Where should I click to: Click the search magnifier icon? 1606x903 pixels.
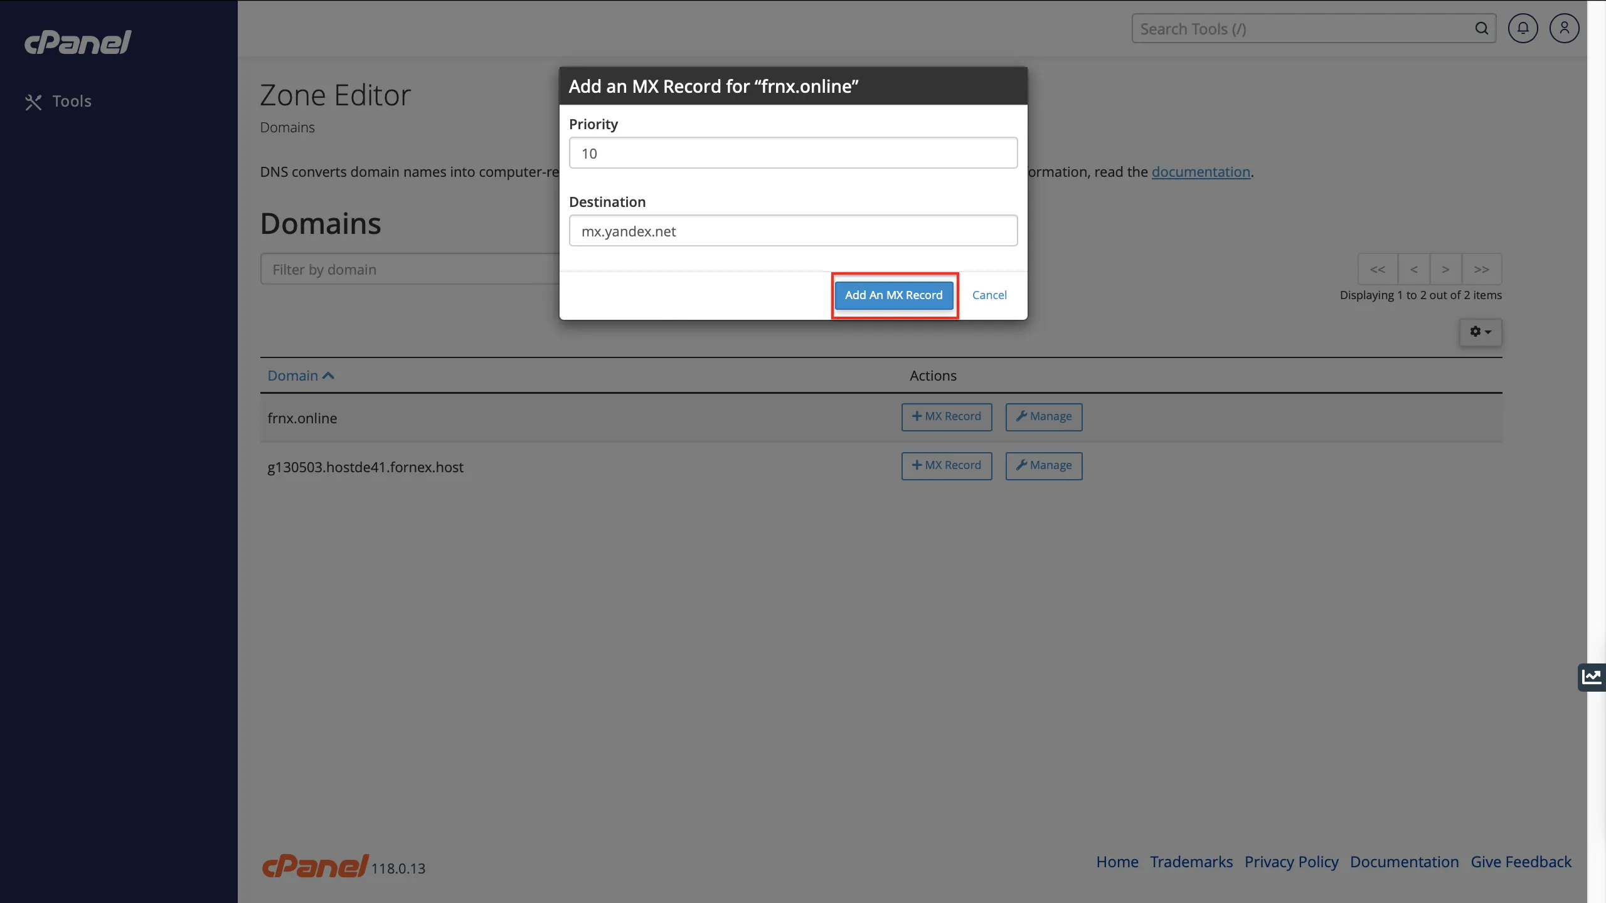click(x=1481, y=29)
